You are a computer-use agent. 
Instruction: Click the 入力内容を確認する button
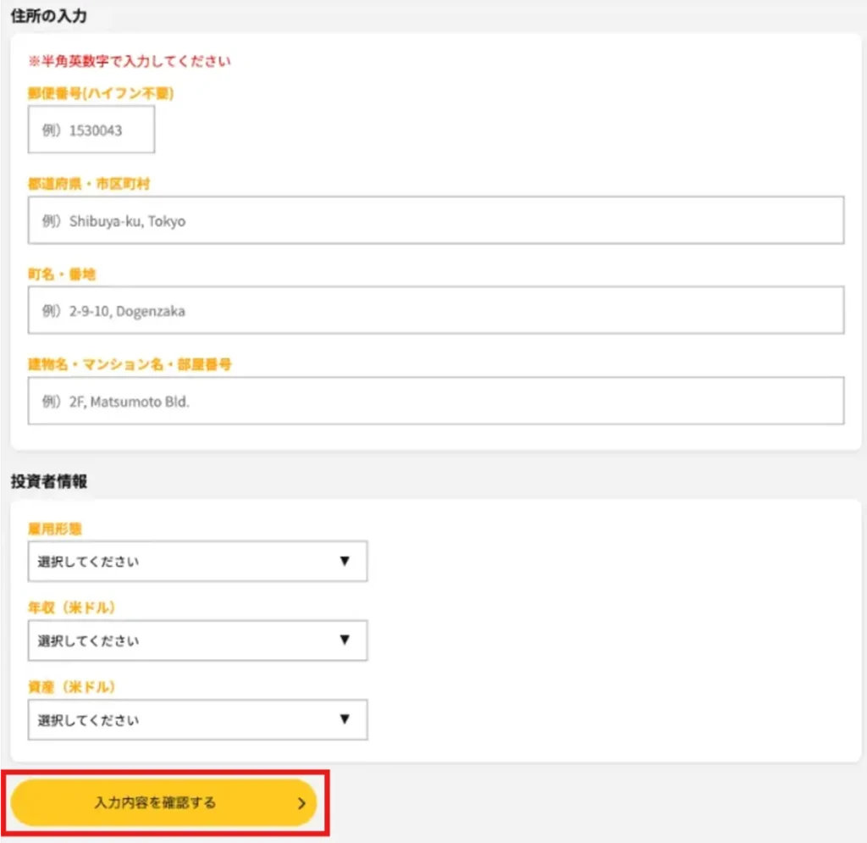click(163, 802)
